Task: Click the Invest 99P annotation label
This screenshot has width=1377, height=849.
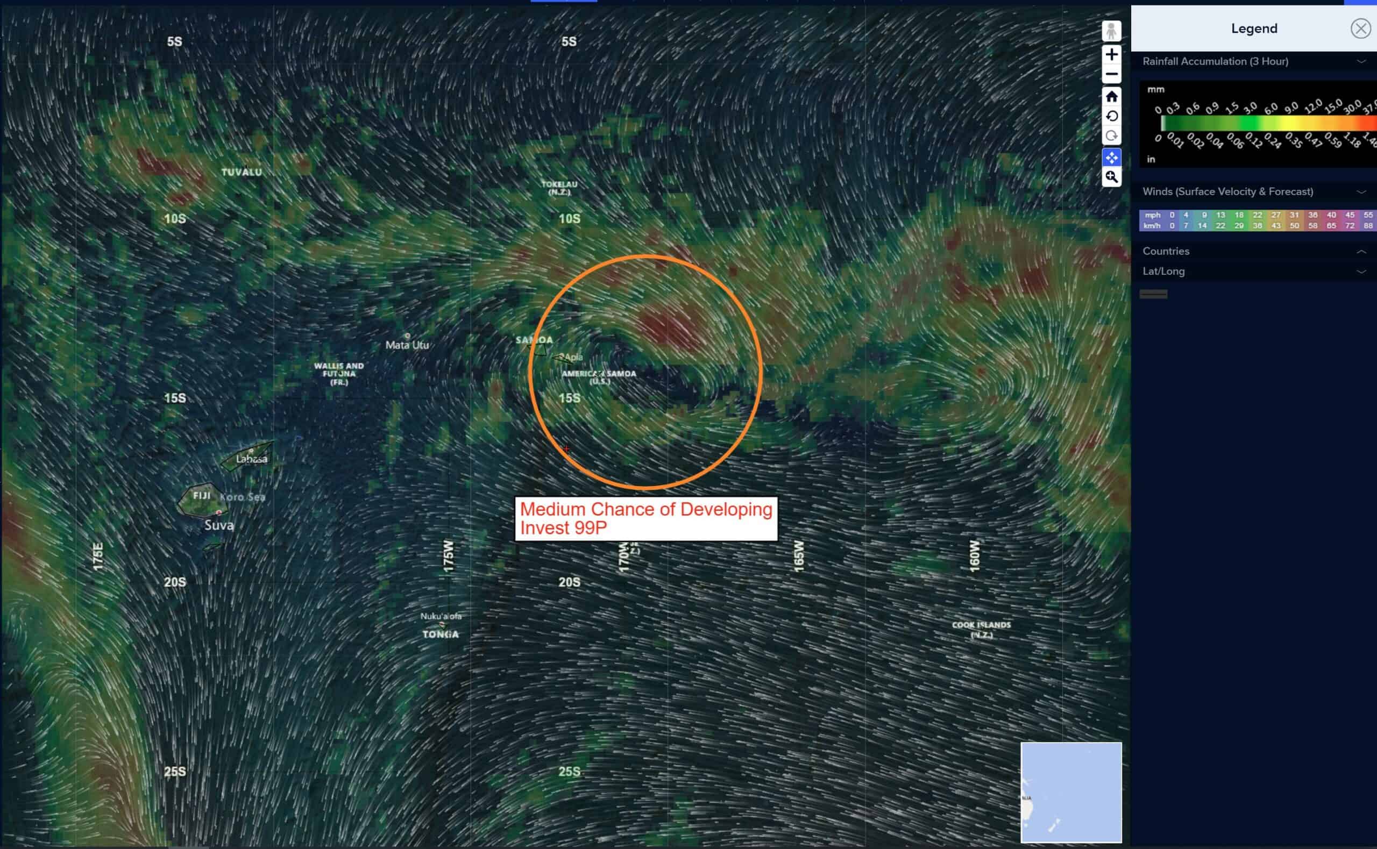Action: (x=646, y=518)
